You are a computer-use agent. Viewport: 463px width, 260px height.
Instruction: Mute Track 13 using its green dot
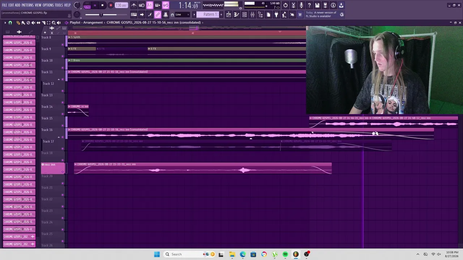(x=63, y=103)
